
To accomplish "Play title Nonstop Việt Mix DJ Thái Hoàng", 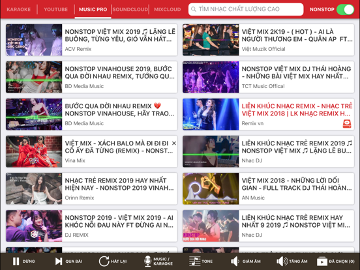I will pos(296,72).
